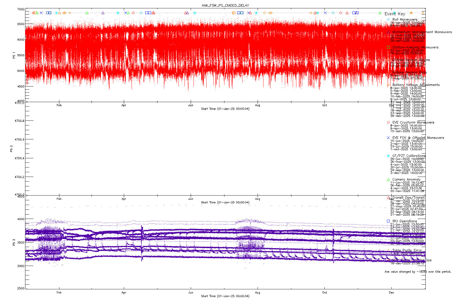Viewport: 460px width, 306px height.
Task: Click the mid-March purple triangle event marker
Action: click(103, 13)
